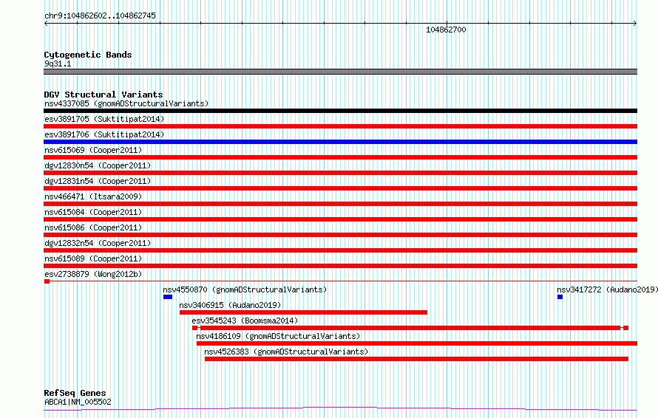The image size is (658, 418).
Task: Open the RefSeq Genes track title
Action: [x=75, y=393]
